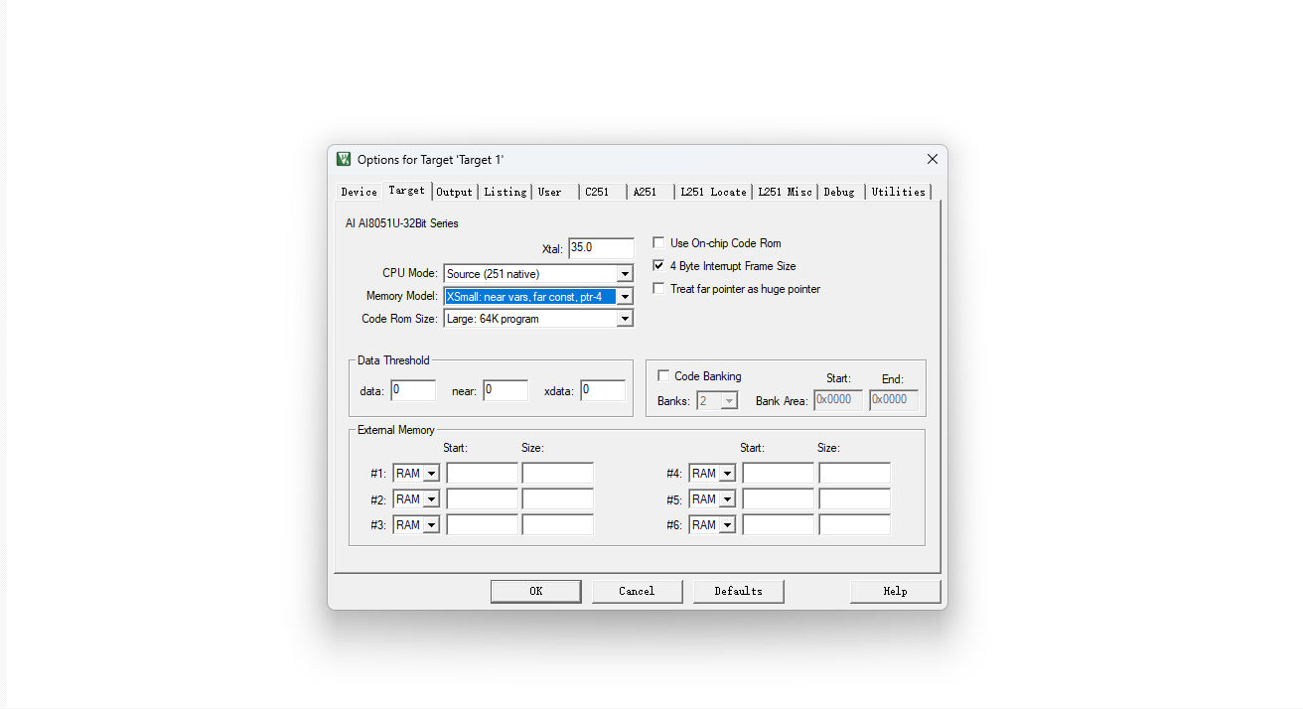Enable the Code Banking checkbox
This screenshot has width=1303, height=709.
pos(663,376)
